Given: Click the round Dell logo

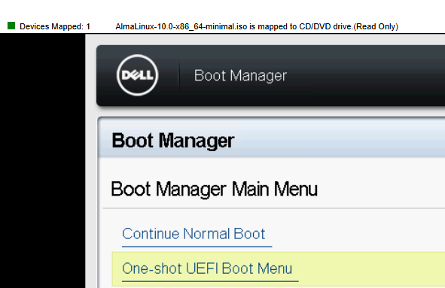Looking at the screenshot, I should [x=137, y=75].
